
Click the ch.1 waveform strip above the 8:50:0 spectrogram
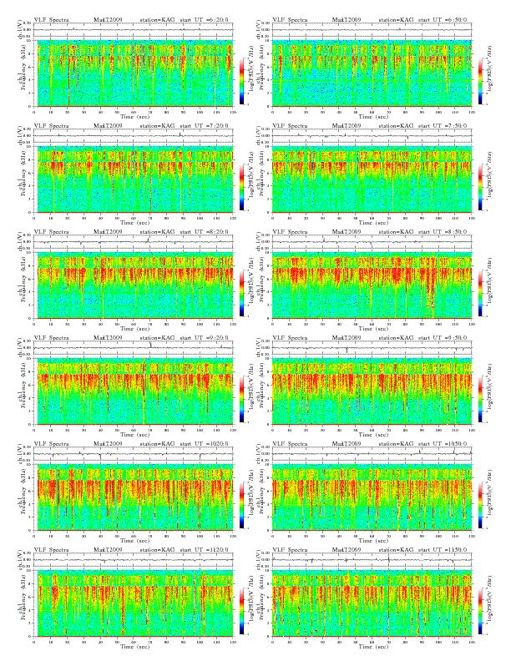[372, 241]
